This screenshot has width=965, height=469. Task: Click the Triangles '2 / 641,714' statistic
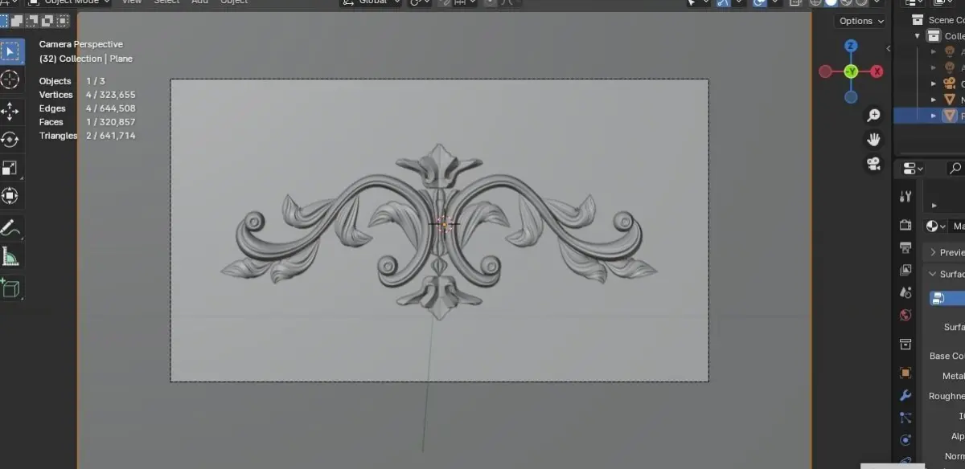pos(110,136)
